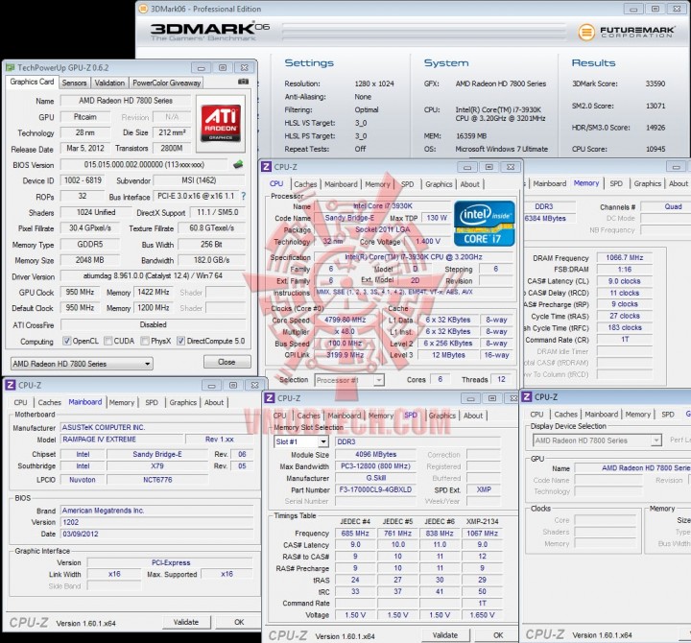This screenshot has width=691, height=643.
Task: Click Validate in CPU-Z SPD window
Action: [445, 635]
